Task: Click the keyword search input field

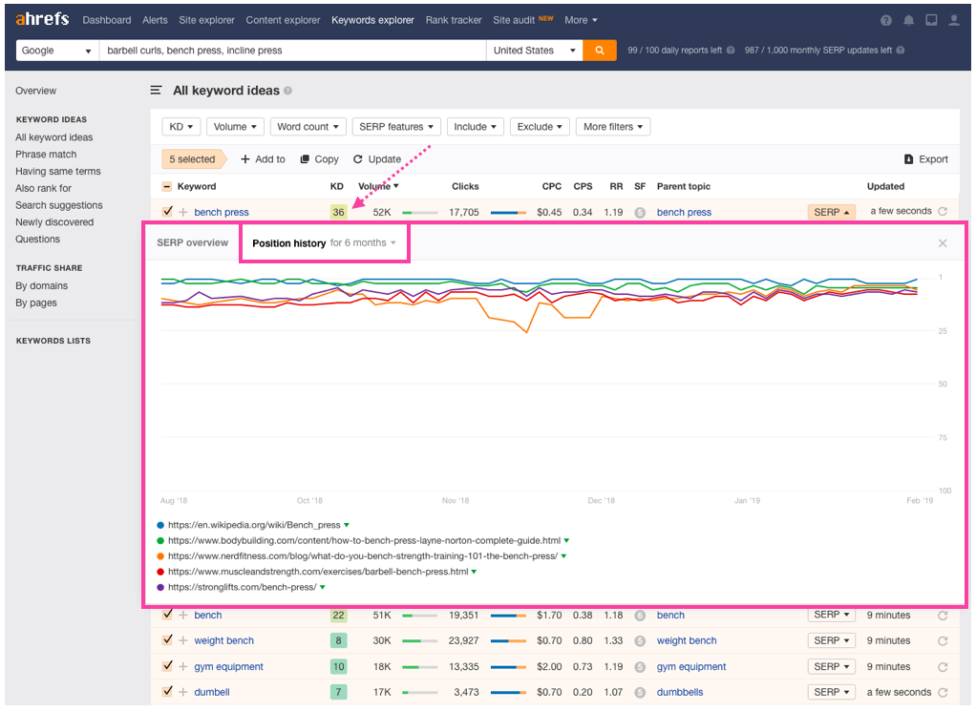Action: click(292, 51)
